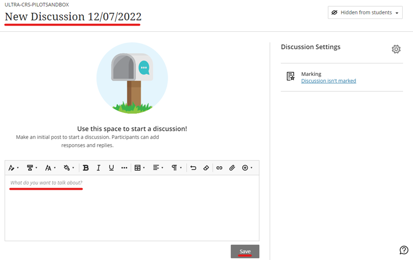Insert a table in the editor
This screenshot has width=413, height=260.
137,168
